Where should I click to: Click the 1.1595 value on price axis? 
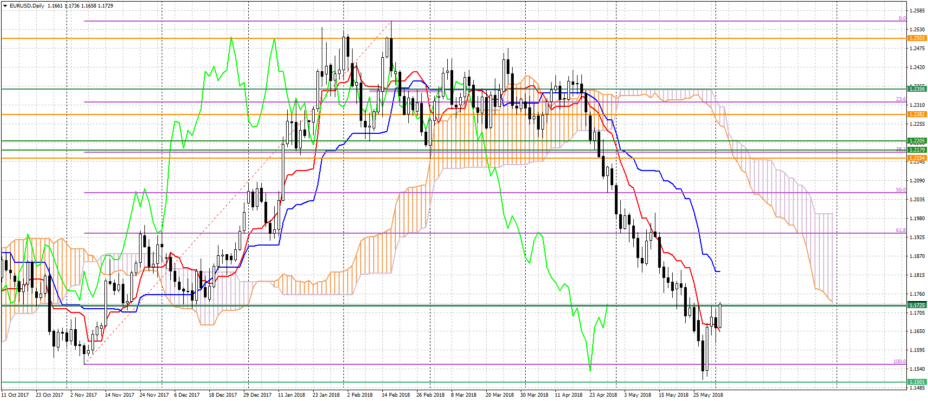(917, 350)
